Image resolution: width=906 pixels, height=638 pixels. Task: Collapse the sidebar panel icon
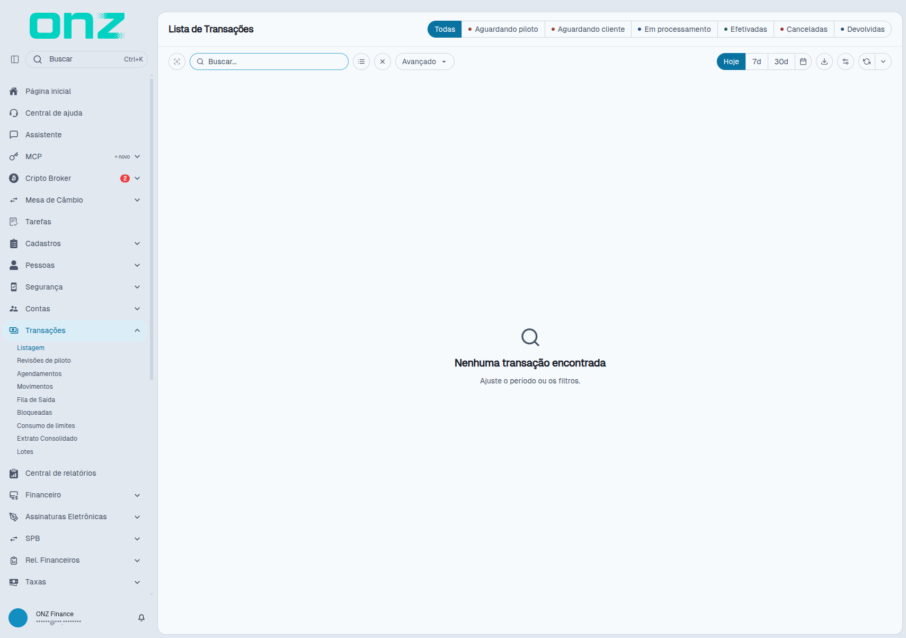click(x=15, y=59)
